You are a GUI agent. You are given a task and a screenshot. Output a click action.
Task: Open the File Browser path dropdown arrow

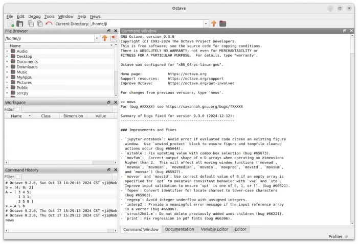pos(97,38)
